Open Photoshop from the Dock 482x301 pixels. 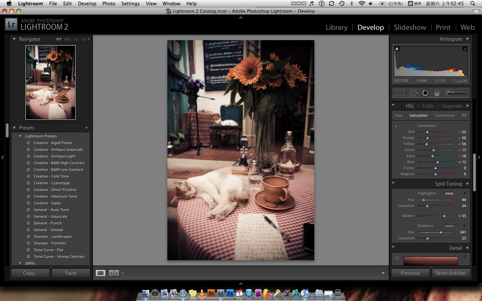pos(230,293)
